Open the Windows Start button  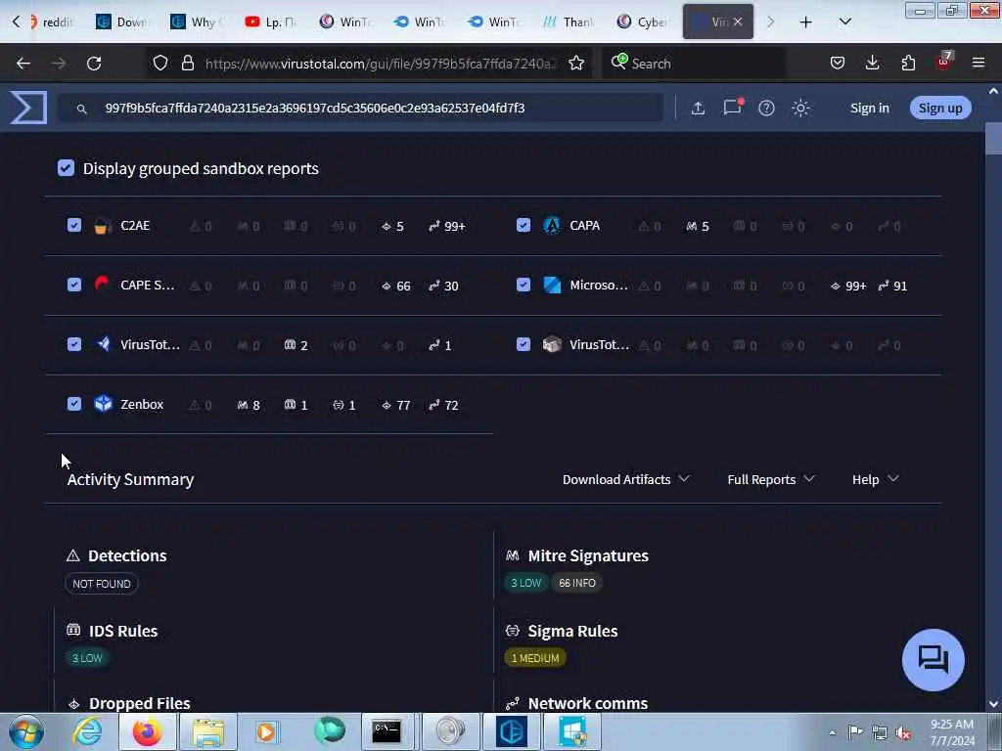click(25, 731)
